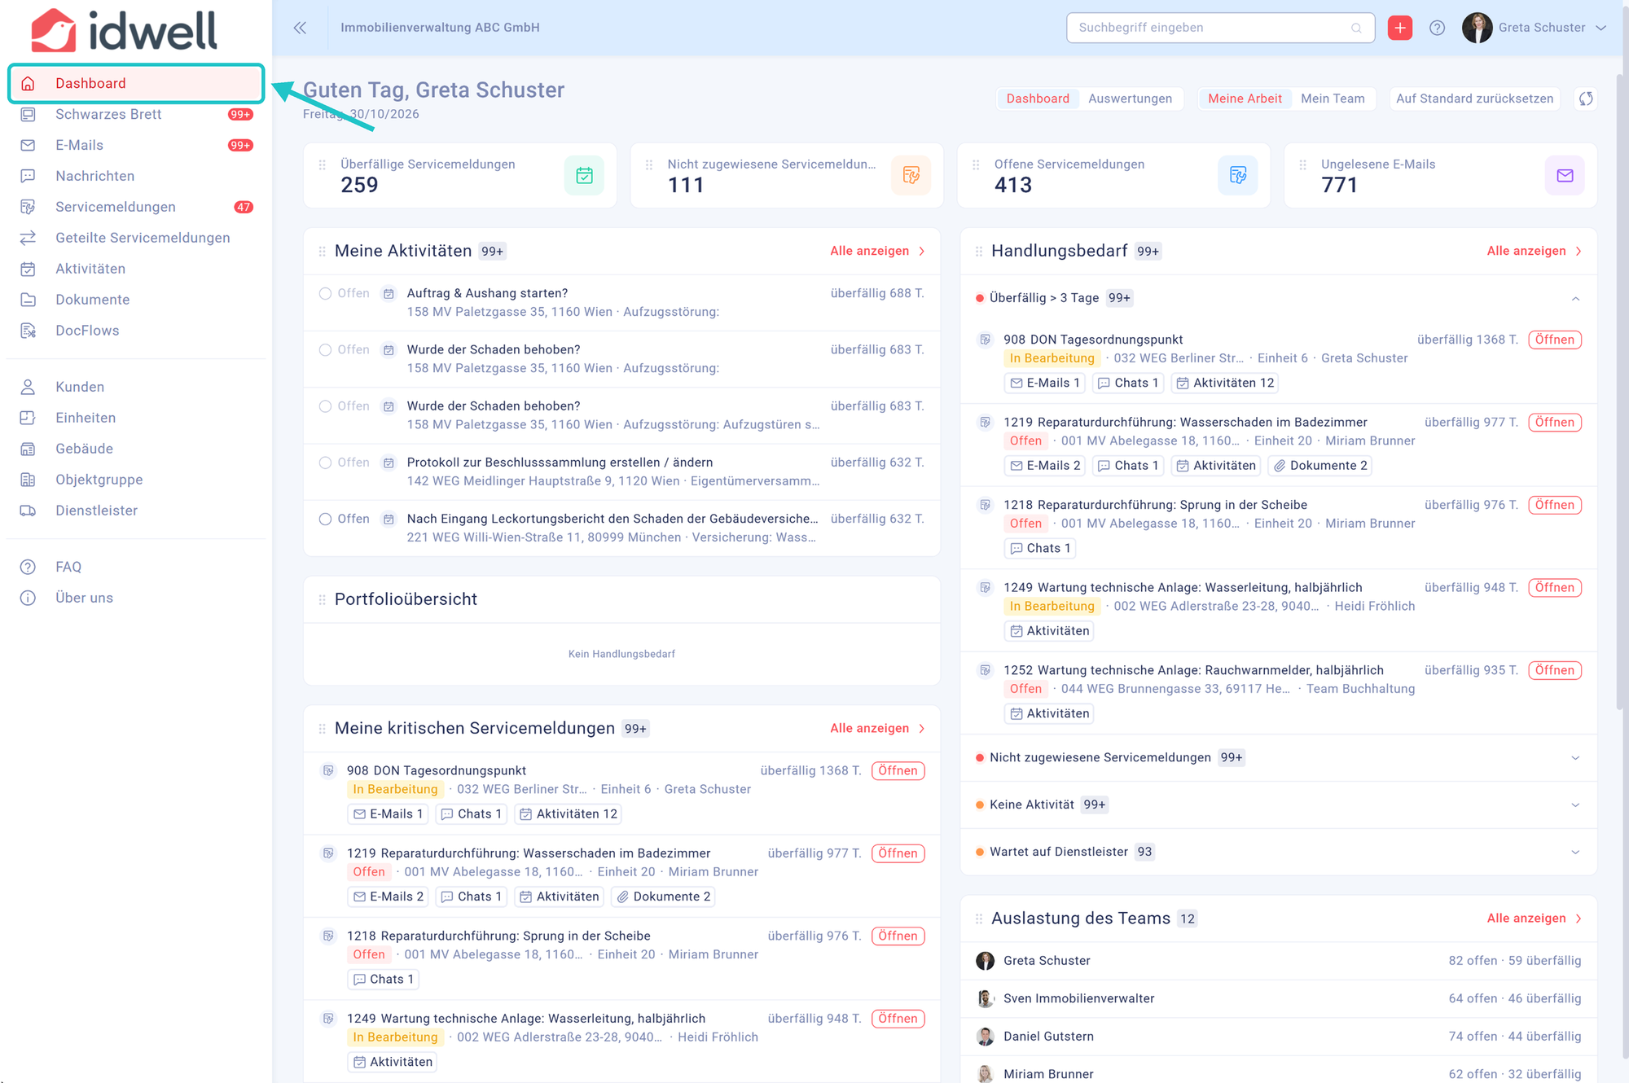The width and height of the screenshot is (1629, 1083).
Task: Open Geteilte Servicemeldungen in the sidebar
Action: [x=136, y=238]
